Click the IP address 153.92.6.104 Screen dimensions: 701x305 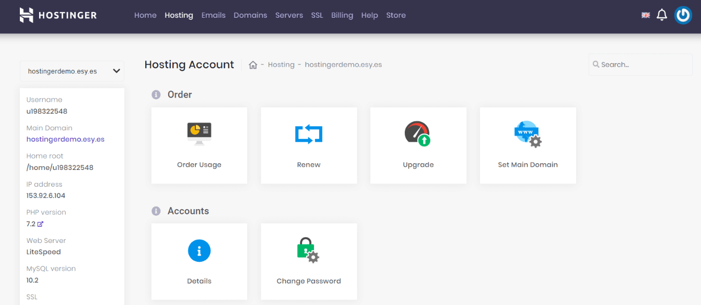(46, 196)
